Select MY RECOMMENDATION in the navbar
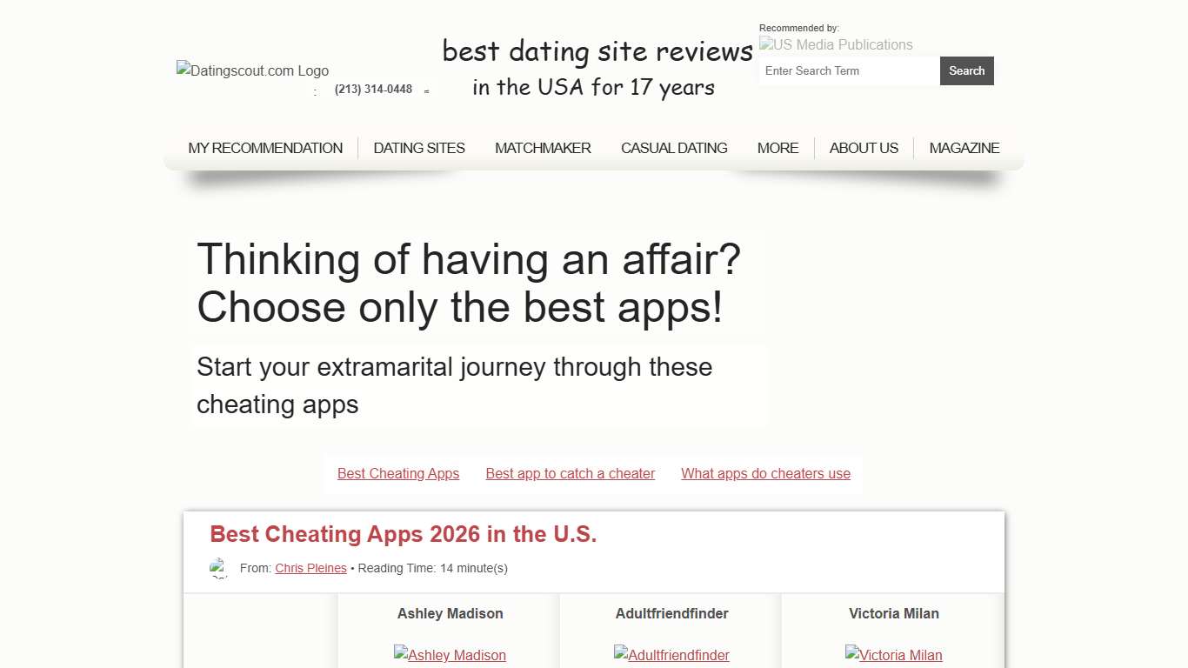1188x668 pixels. pos(265,148)
